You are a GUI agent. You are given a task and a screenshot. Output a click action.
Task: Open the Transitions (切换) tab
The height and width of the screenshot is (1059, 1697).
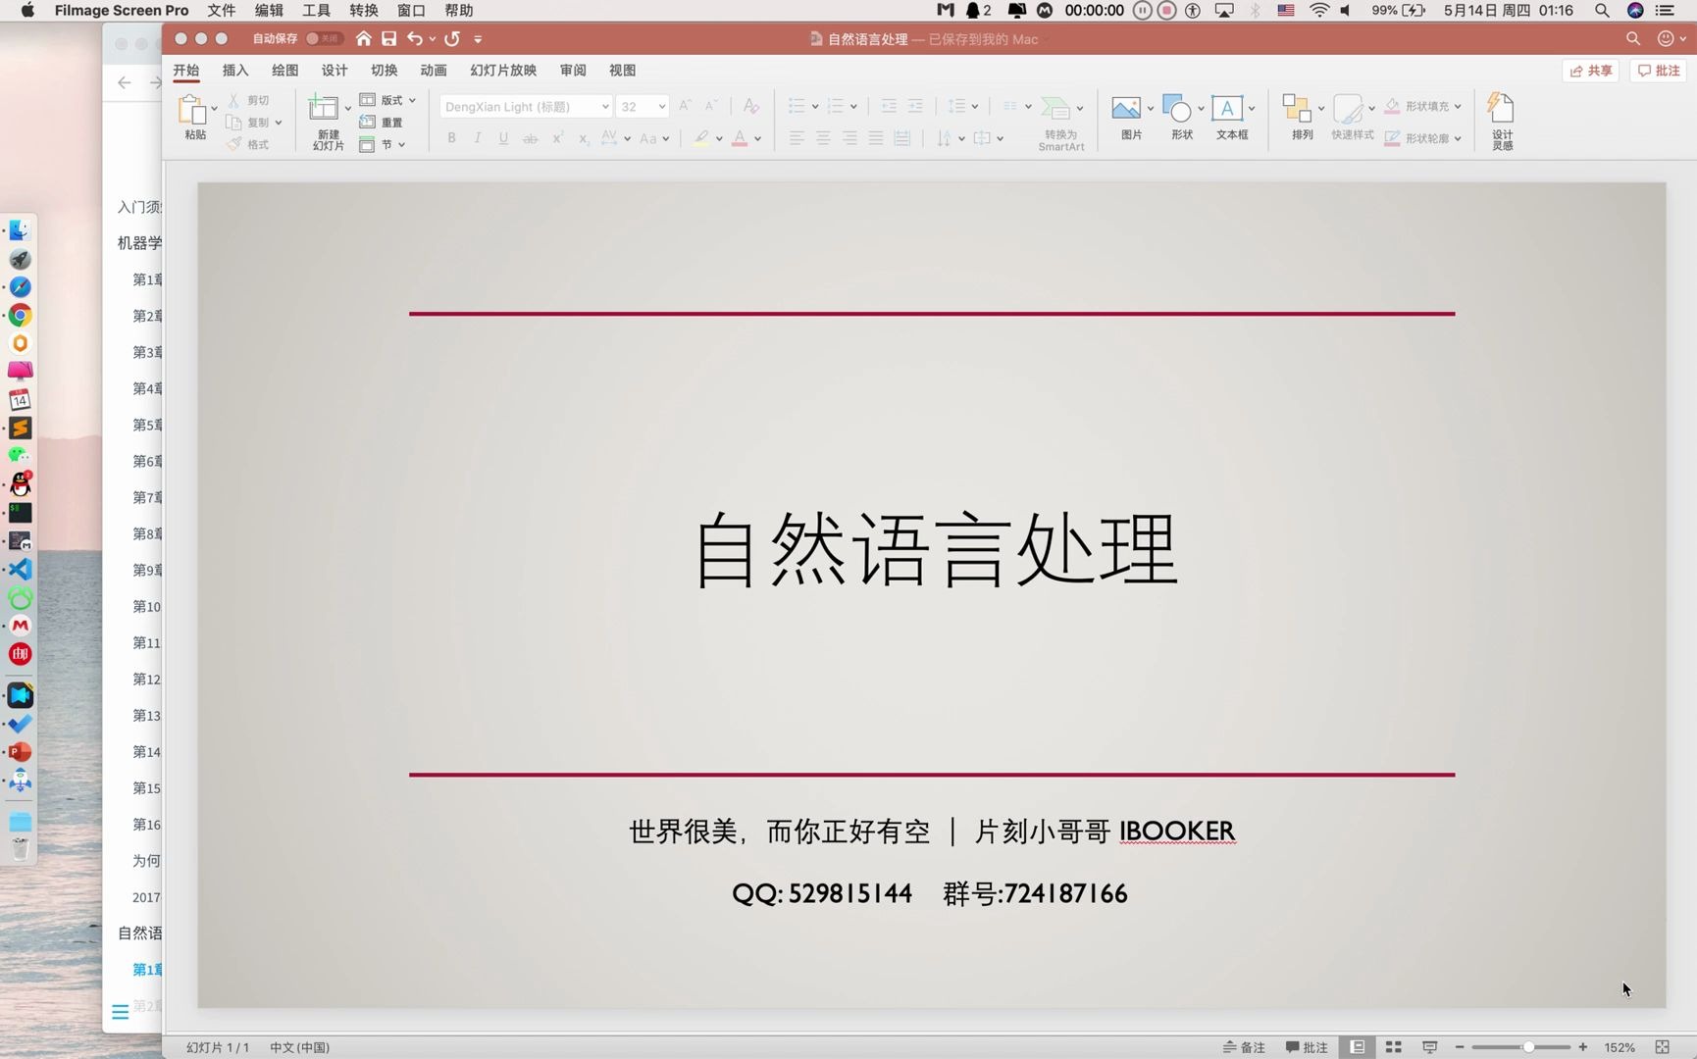pos(385,71)
